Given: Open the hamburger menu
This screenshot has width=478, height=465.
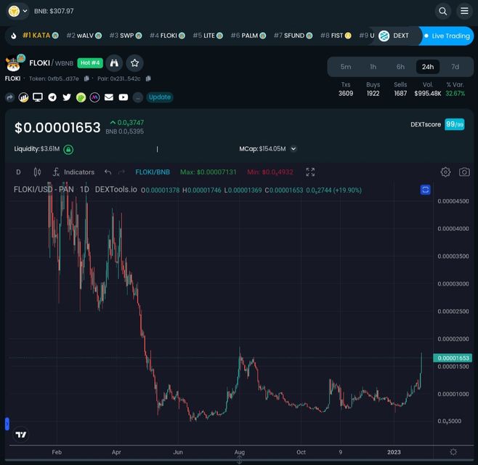Looking at the screenshot, I should (464, 12).
